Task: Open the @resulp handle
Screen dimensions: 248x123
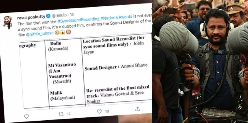Action: coord(59,15)
